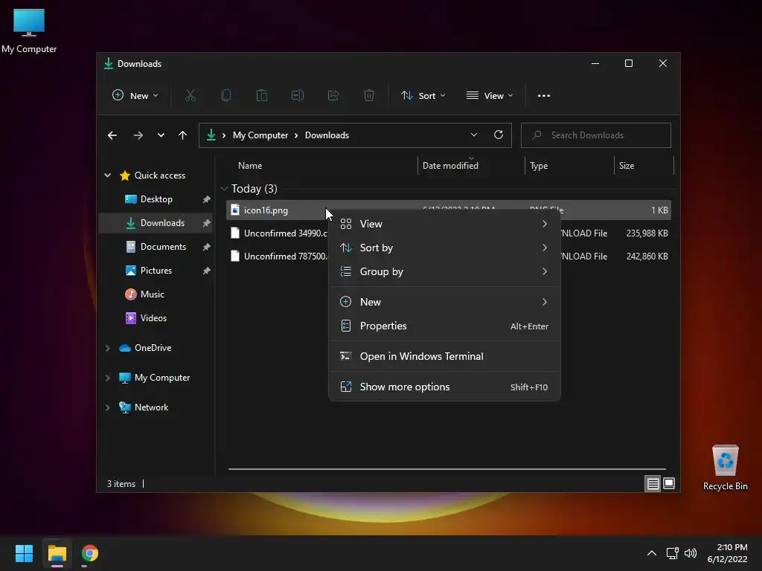Click the Copy icon in toolbar
Image resolution: width=762 pixels, height=571 pixels.
click(x=226, y=96)
